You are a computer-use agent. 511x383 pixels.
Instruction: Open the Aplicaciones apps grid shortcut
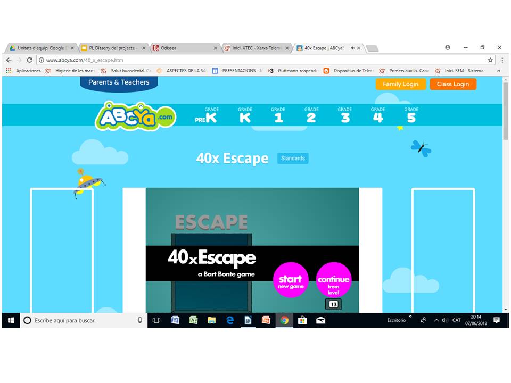9,71
